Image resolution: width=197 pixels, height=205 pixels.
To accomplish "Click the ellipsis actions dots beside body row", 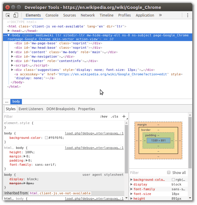I will pyautogui.click(x=5, y=35).
